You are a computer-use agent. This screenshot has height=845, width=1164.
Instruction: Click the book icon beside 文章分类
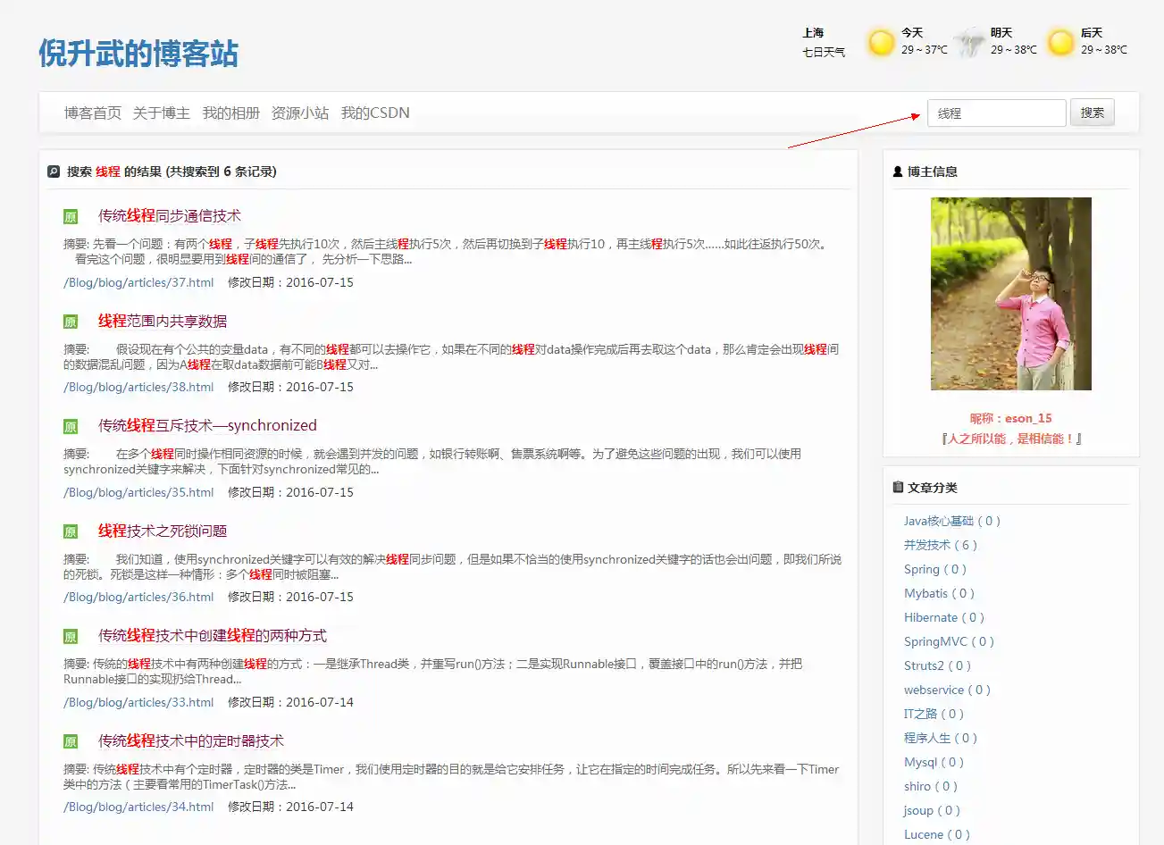click(x=898, y=486)
